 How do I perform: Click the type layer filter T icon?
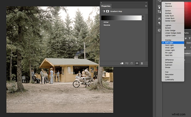pos(189,38)
